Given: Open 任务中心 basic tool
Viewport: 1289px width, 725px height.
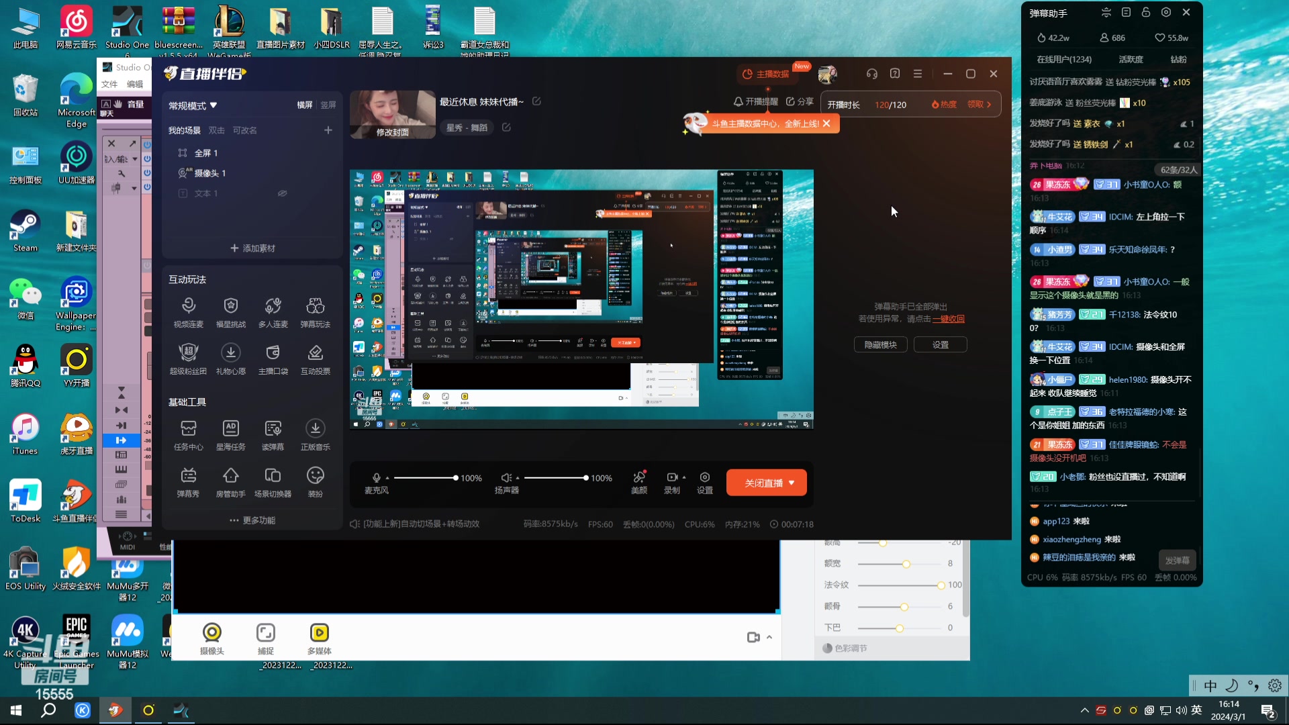Looking at the screenshot, I should (x=188, y=435).
